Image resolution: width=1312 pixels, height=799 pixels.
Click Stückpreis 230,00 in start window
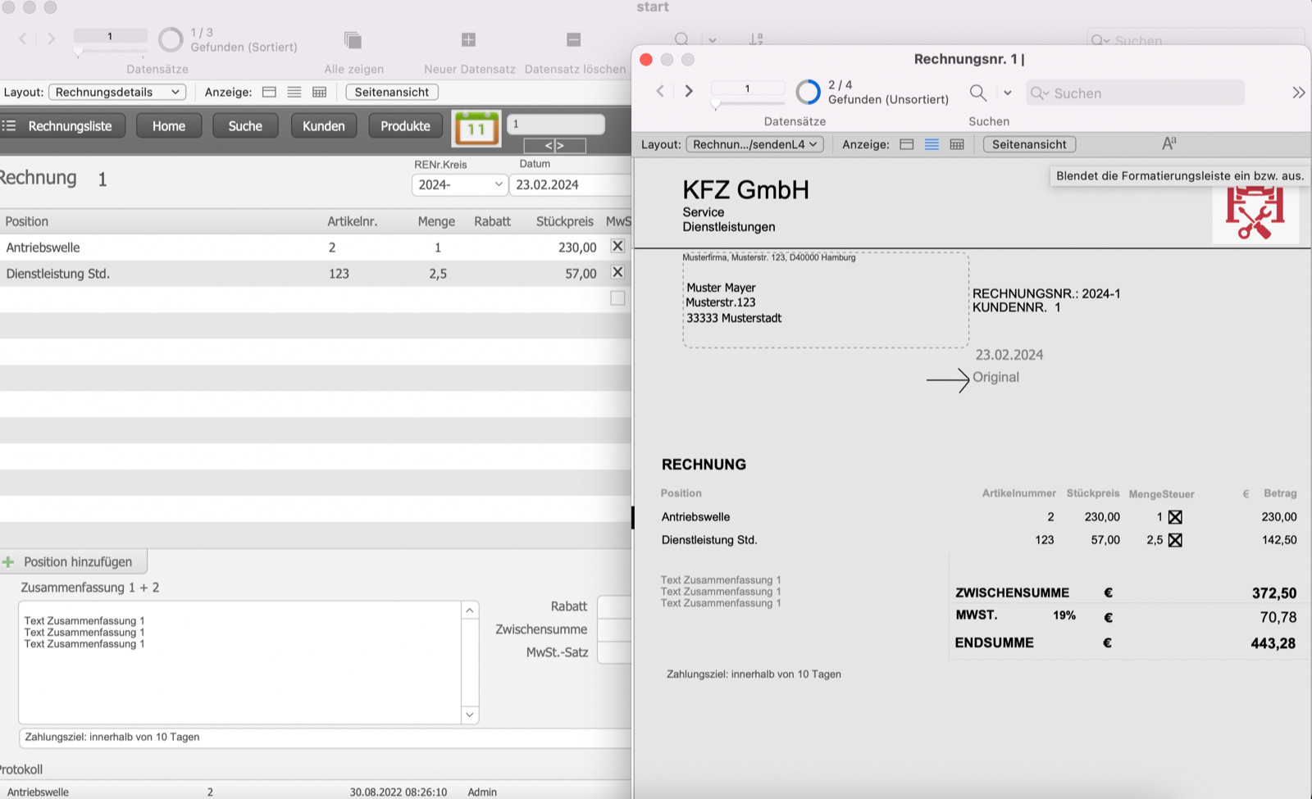[577, 247]
